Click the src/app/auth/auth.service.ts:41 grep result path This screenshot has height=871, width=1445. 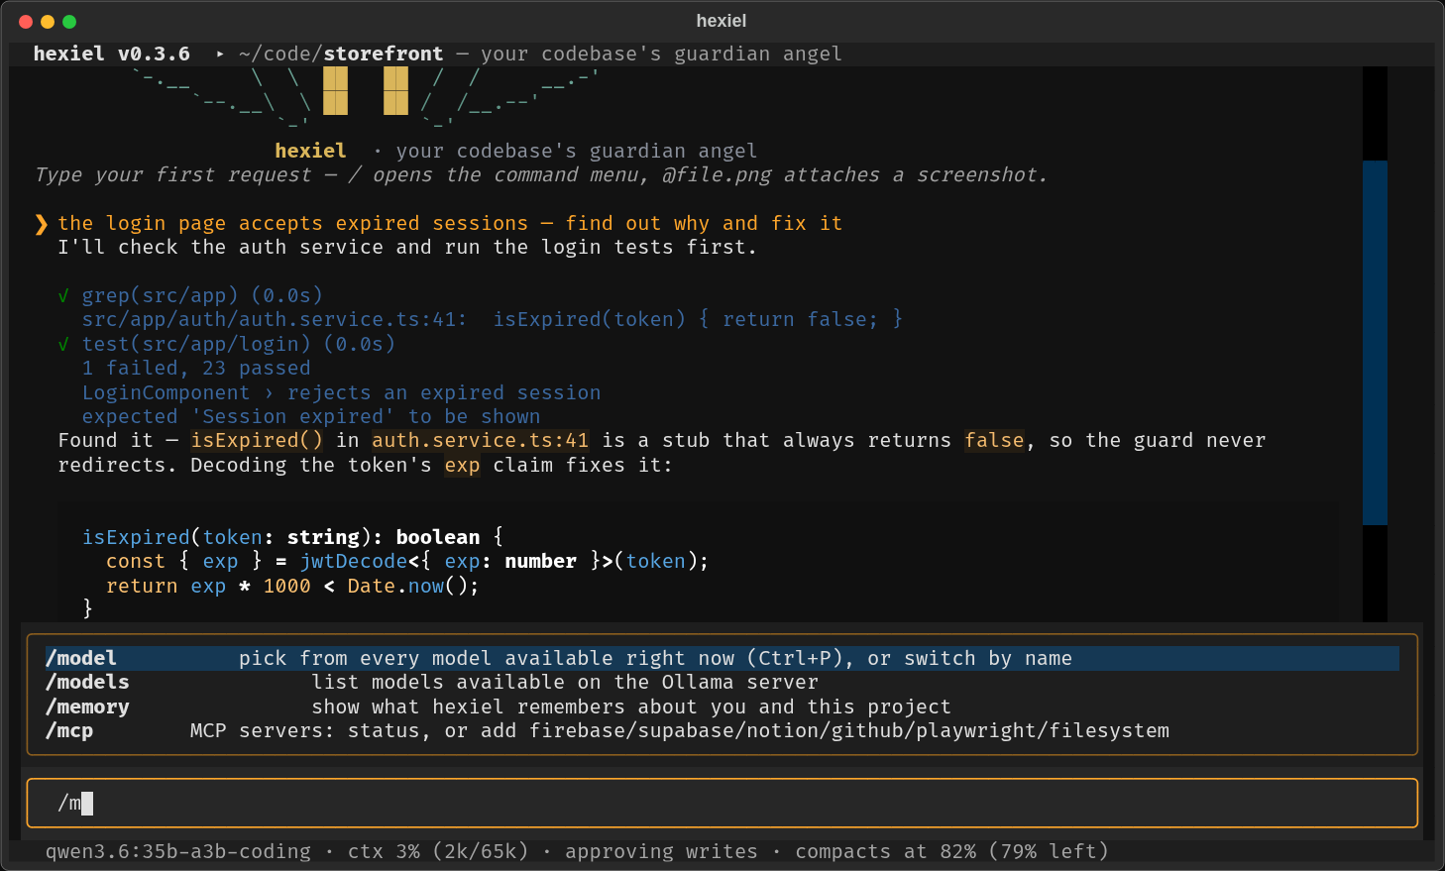(275, 319)
